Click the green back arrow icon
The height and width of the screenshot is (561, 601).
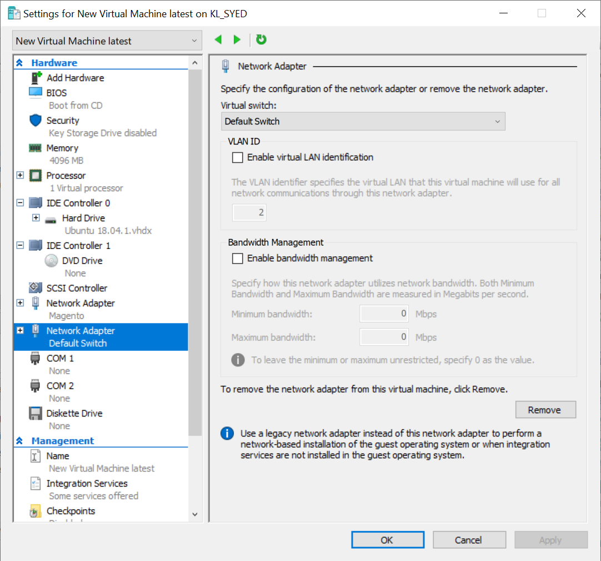click(218, 39)
